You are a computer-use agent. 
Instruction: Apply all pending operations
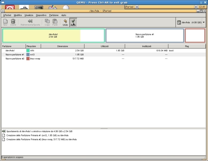point(73,22)
